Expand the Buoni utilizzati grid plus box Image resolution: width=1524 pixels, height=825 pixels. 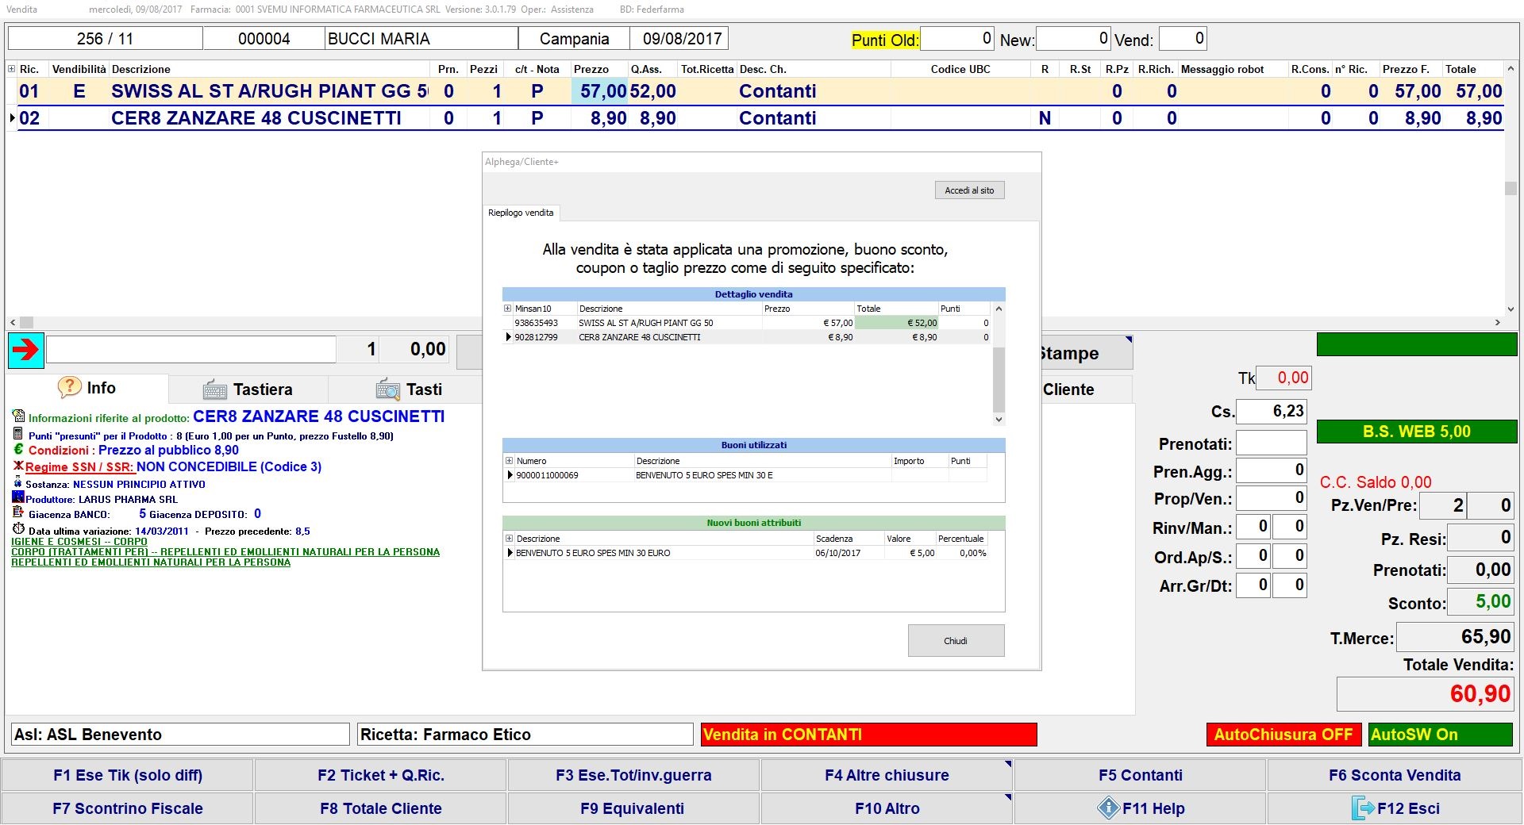[509, 460]
